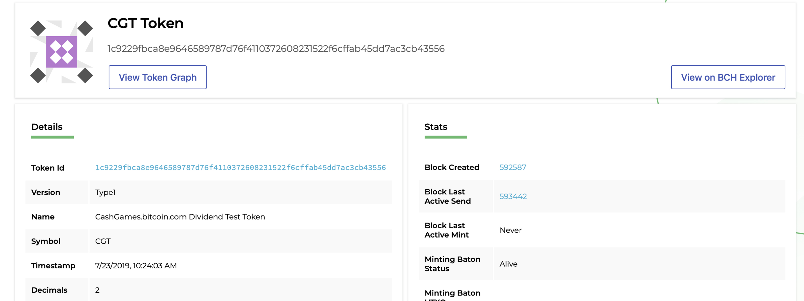
Task: Open Block Created link 592587
Action: tap(513, 167)
